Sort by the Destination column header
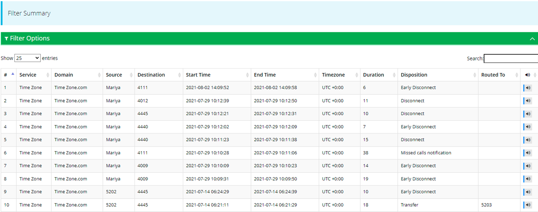This screenshot has width=538, height=212. [151, 75]
